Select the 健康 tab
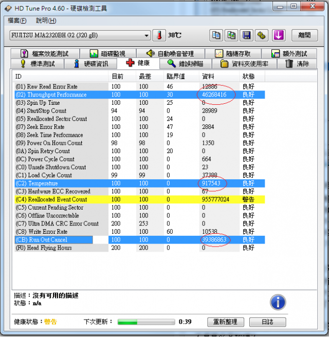The height and width of the screenshot is (337, 329). (x=138, y=63)
